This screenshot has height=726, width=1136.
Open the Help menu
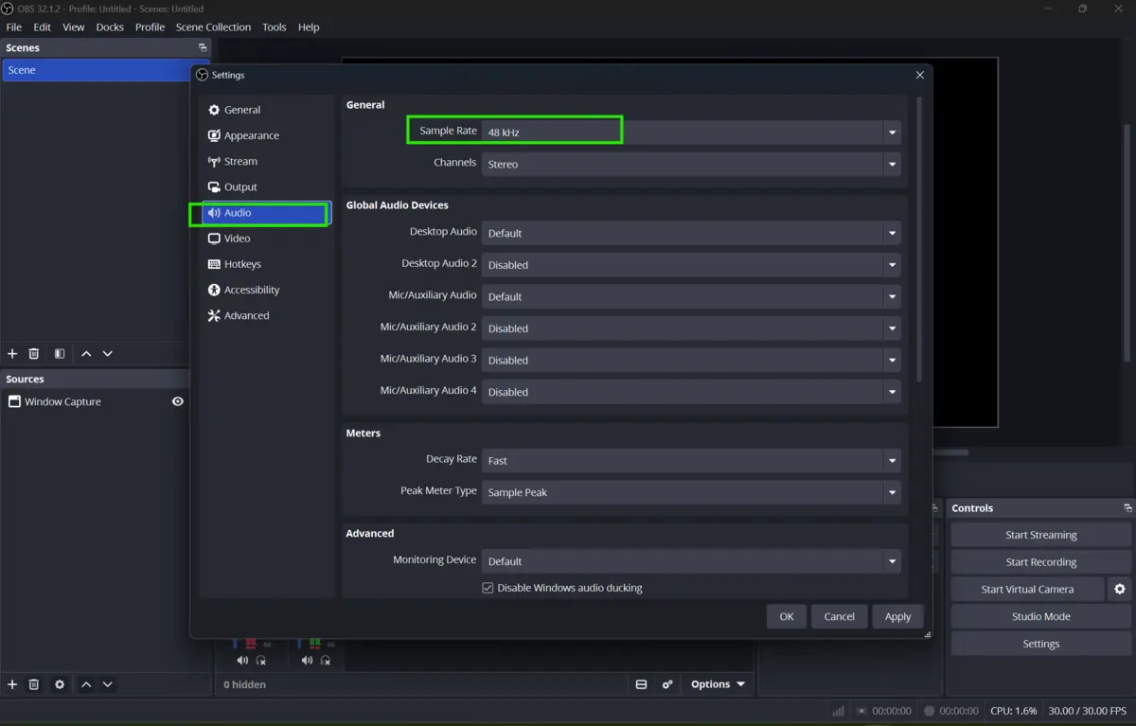[x=309, y=27]
